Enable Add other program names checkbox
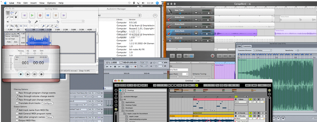This screenshot has height=122, width=317. [x=17, y=117]
